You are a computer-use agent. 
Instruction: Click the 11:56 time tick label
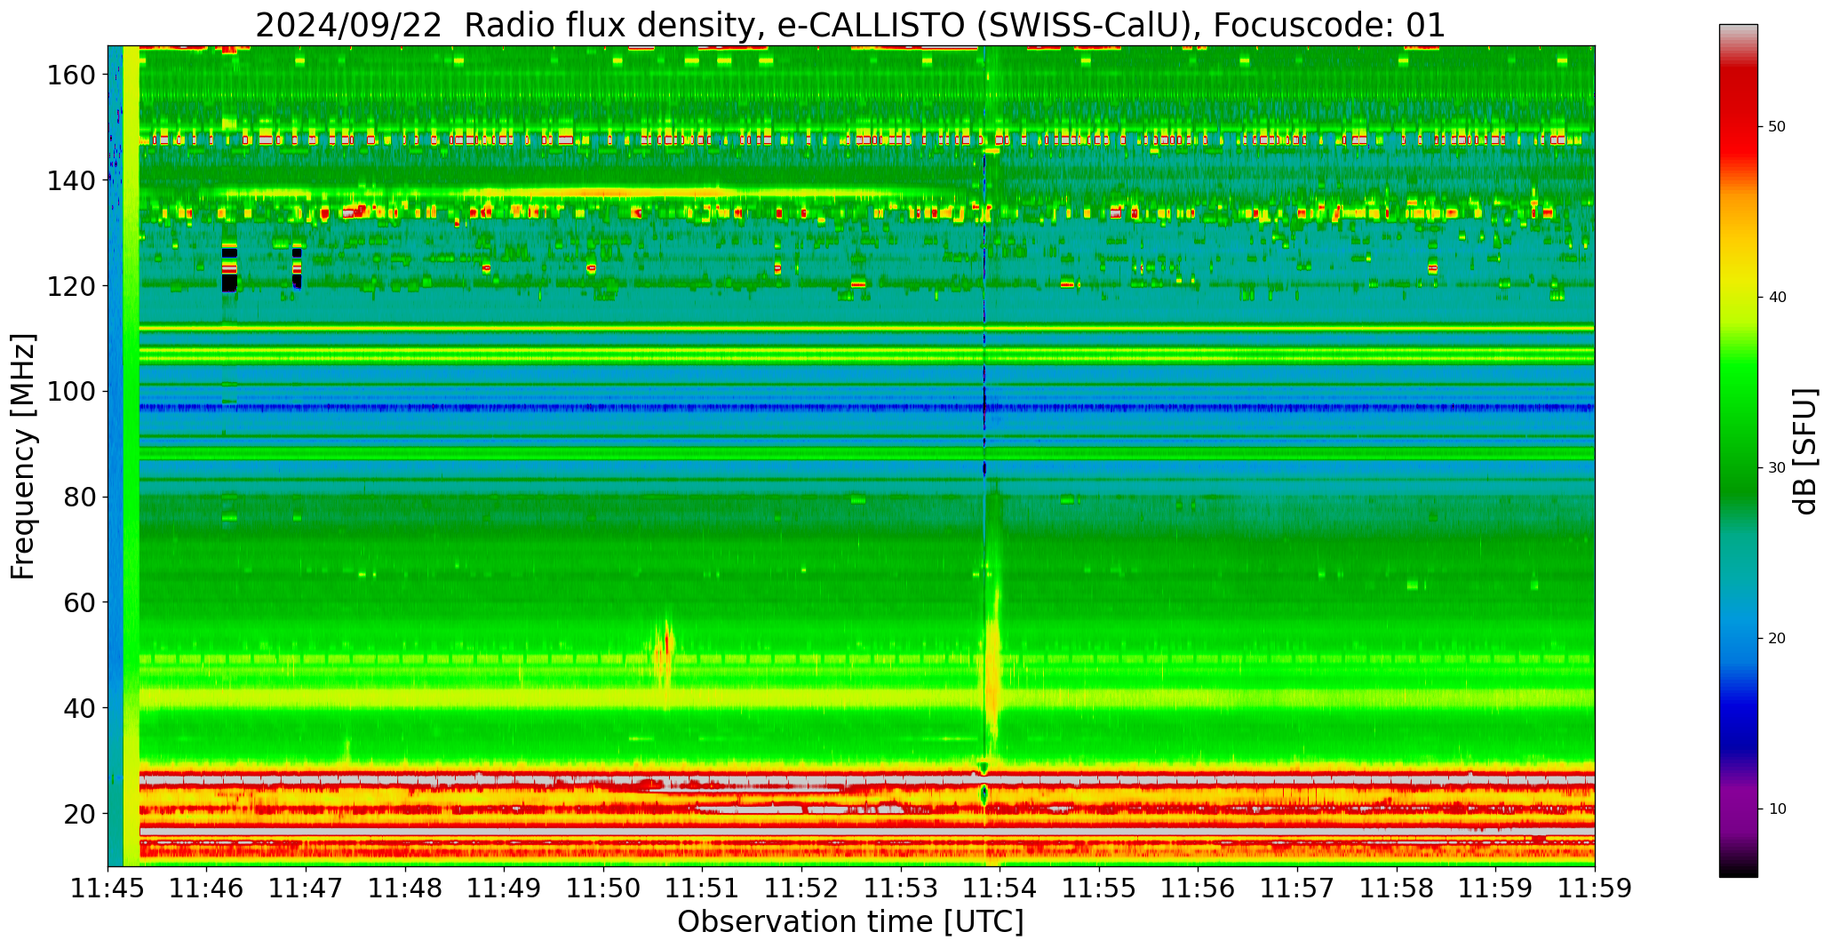click(x=1199, y=888)
